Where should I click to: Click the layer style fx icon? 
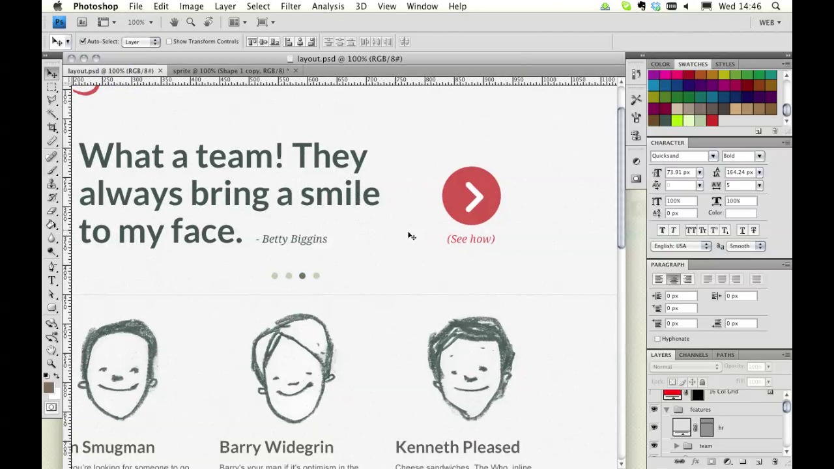(695, 462)
